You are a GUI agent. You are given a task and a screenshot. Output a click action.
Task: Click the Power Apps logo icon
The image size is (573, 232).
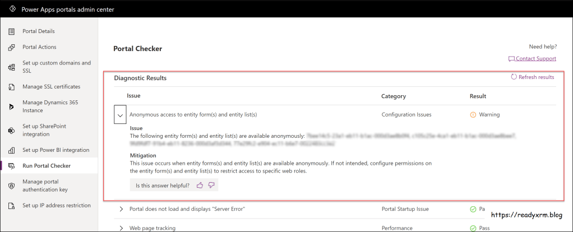[x=12, y=9]
